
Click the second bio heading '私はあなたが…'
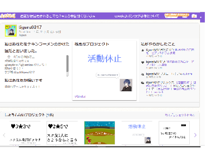[23, 80]
